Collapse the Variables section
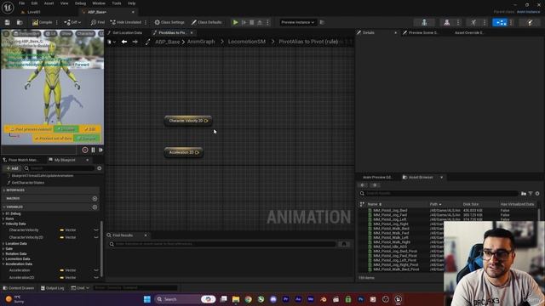 4,207
